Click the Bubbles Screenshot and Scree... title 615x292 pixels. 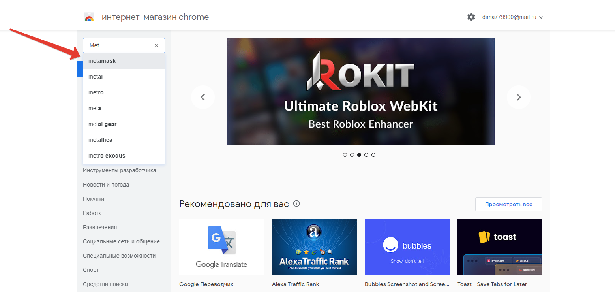(x=407, y=284)
